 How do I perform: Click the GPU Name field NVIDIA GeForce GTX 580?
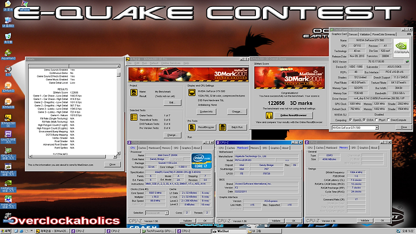tap(370, 40)
